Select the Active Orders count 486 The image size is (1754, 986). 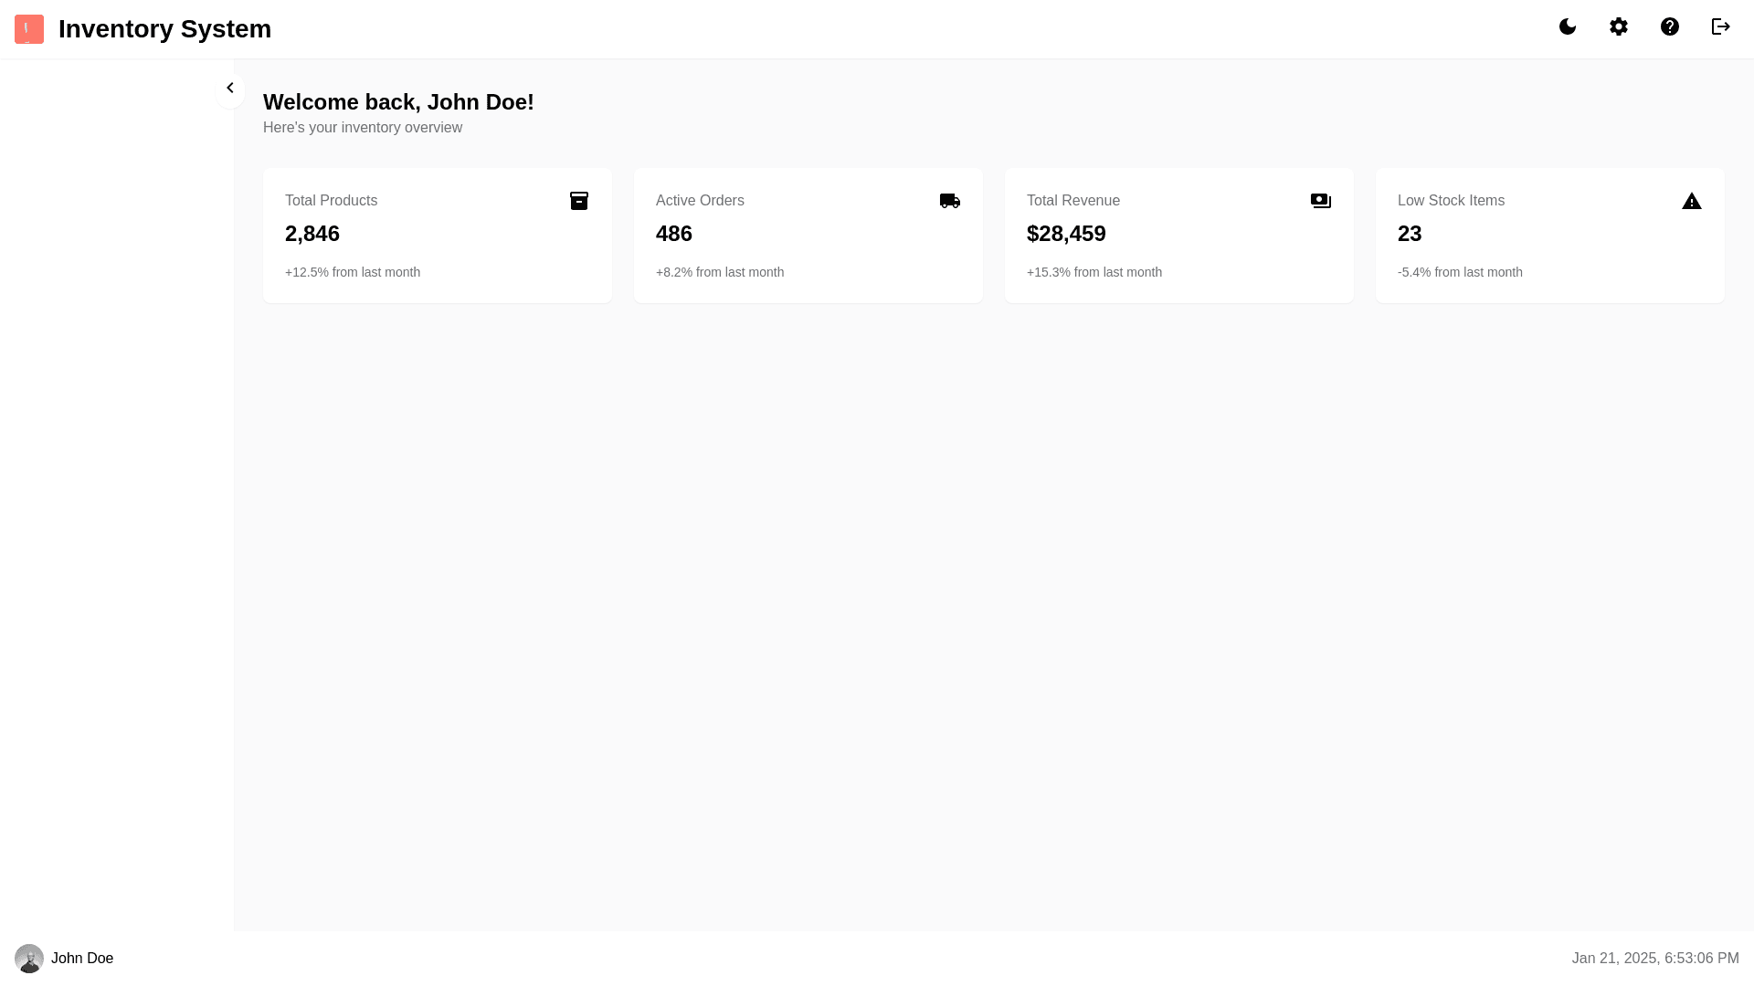(674, 234)
